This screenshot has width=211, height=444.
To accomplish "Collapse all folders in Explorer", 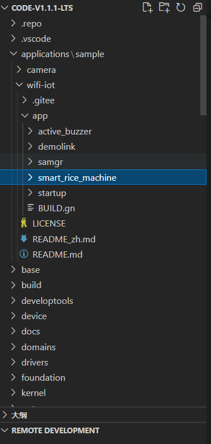I will pyautogui.click(x=197, y=7).
